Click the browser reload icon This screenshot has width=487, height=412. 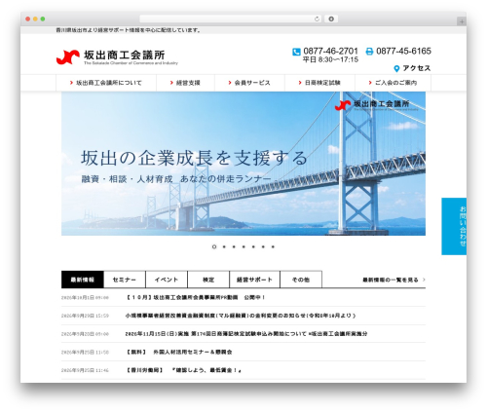(x=317, y=19)
